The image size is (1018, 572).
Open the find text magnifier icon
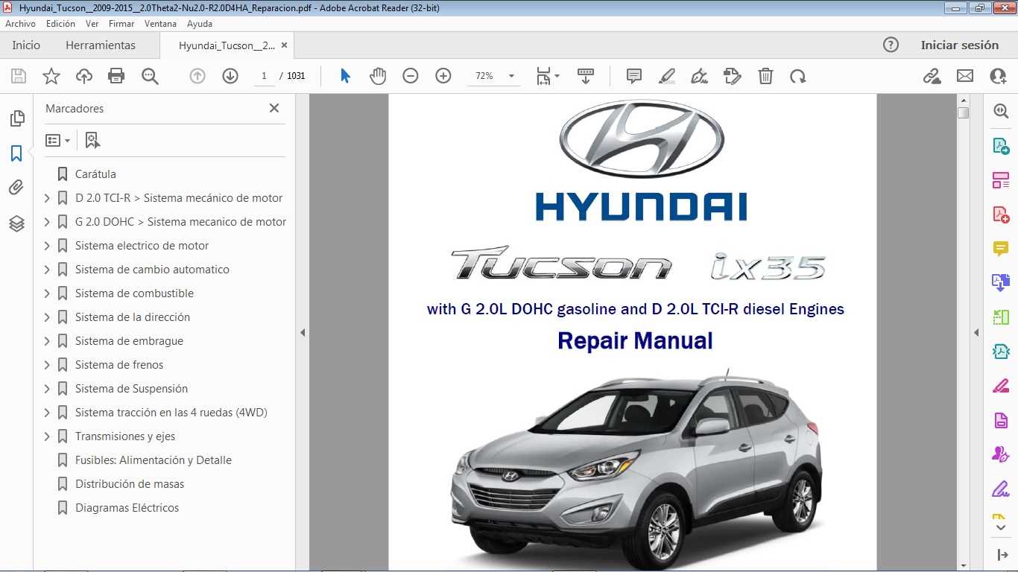point(150,76)
